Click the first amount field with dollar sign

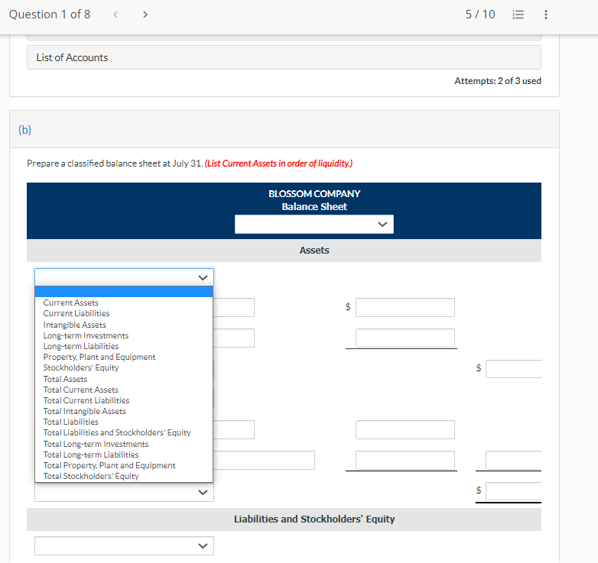coord(405,307)
